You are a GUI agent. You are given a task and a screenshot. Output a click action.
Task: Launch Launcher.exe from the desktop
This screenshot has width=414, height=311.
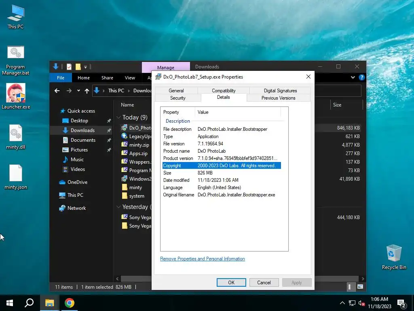coord(16,96)
